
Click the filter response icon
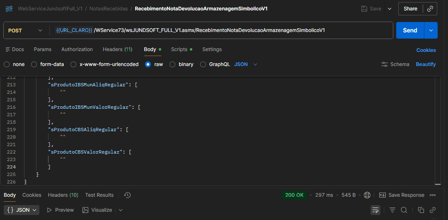(392, 210)
